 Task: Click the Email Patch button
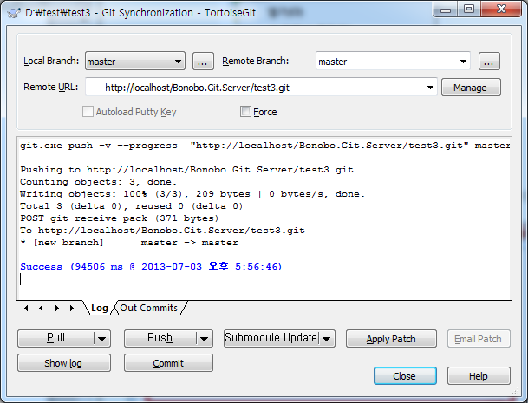point(479,339)
